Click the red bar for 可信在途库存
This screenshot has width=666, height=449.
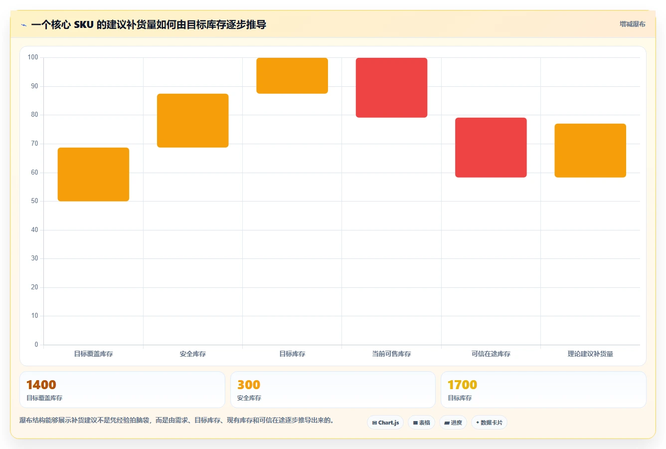click(491, 148)
